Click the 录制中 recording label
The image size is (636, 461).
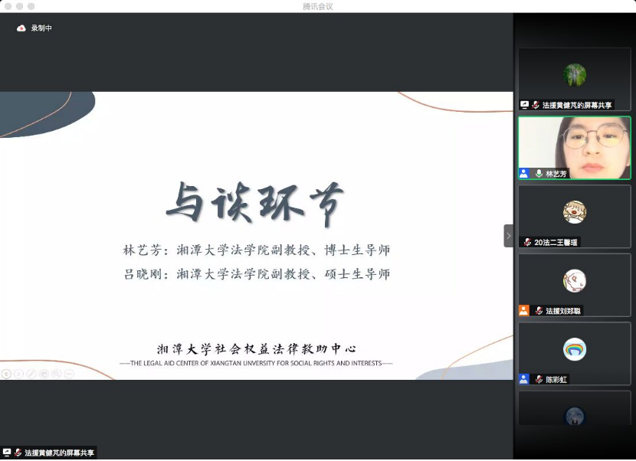coord(41,28)
